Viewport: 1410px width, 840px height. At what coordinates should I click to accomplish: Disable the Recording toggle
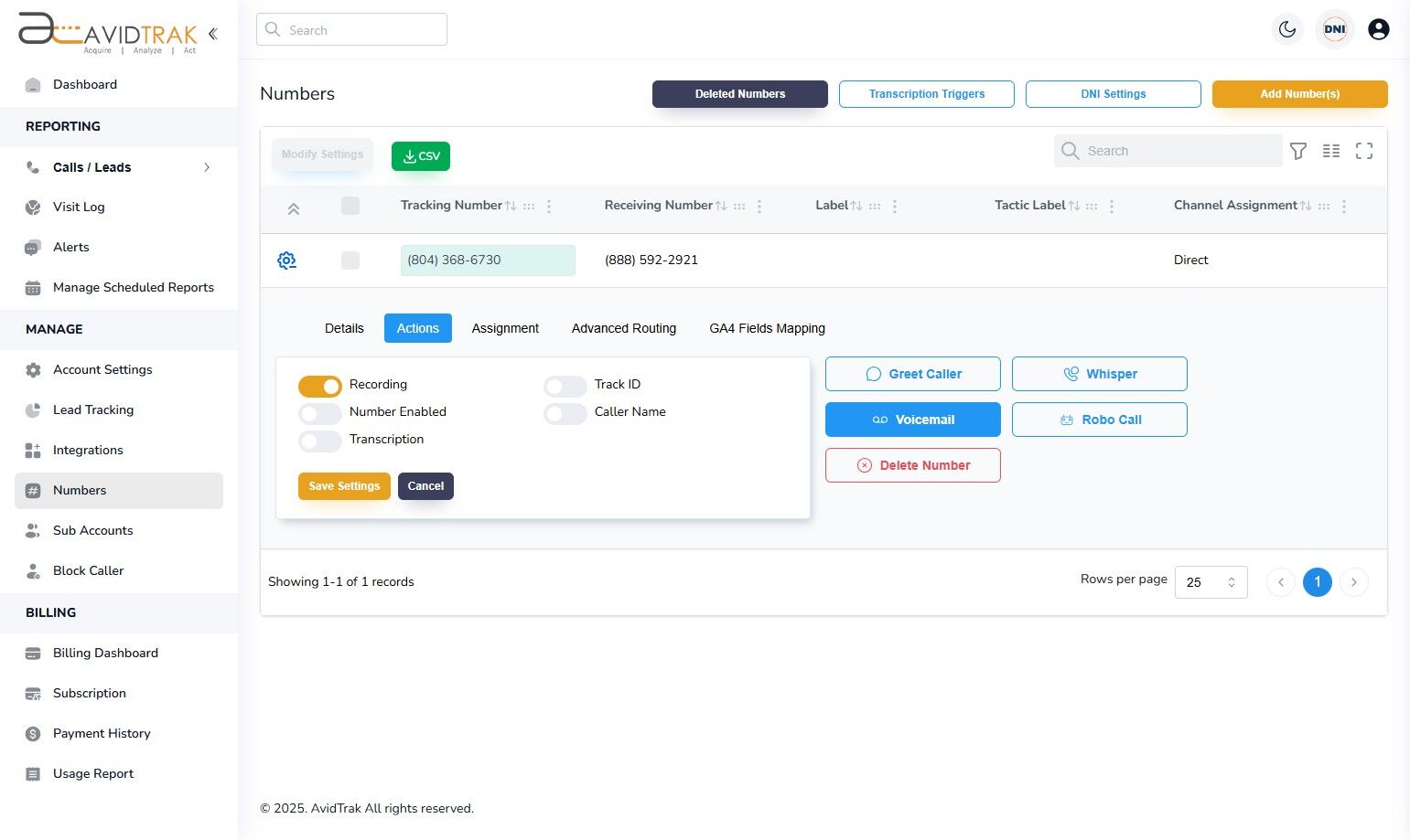point(319,386)
